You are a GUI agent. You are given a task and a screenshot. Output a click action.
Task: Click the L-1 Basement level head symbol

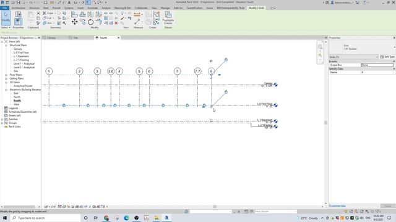click(x=275, y=121)
